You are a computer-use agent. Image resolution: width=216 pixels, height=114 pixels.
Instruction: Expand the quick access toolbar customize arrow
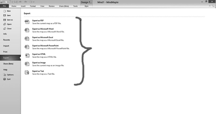coord(34,2)
